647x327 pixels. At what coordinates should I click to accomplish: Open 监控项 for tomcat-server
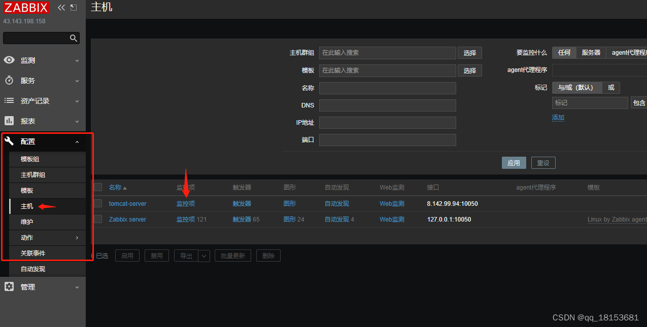click(x=186, y=204)
